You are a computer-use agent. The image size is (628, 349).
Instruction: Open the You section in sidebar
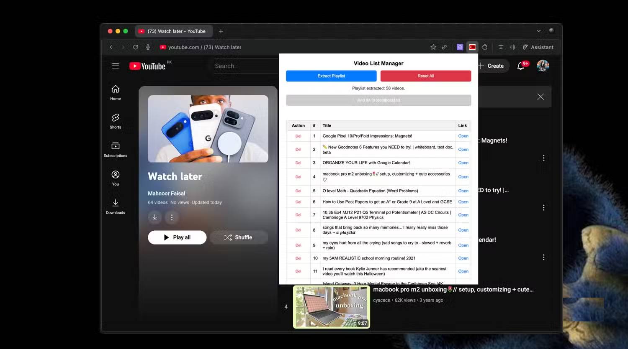point(116,178)
